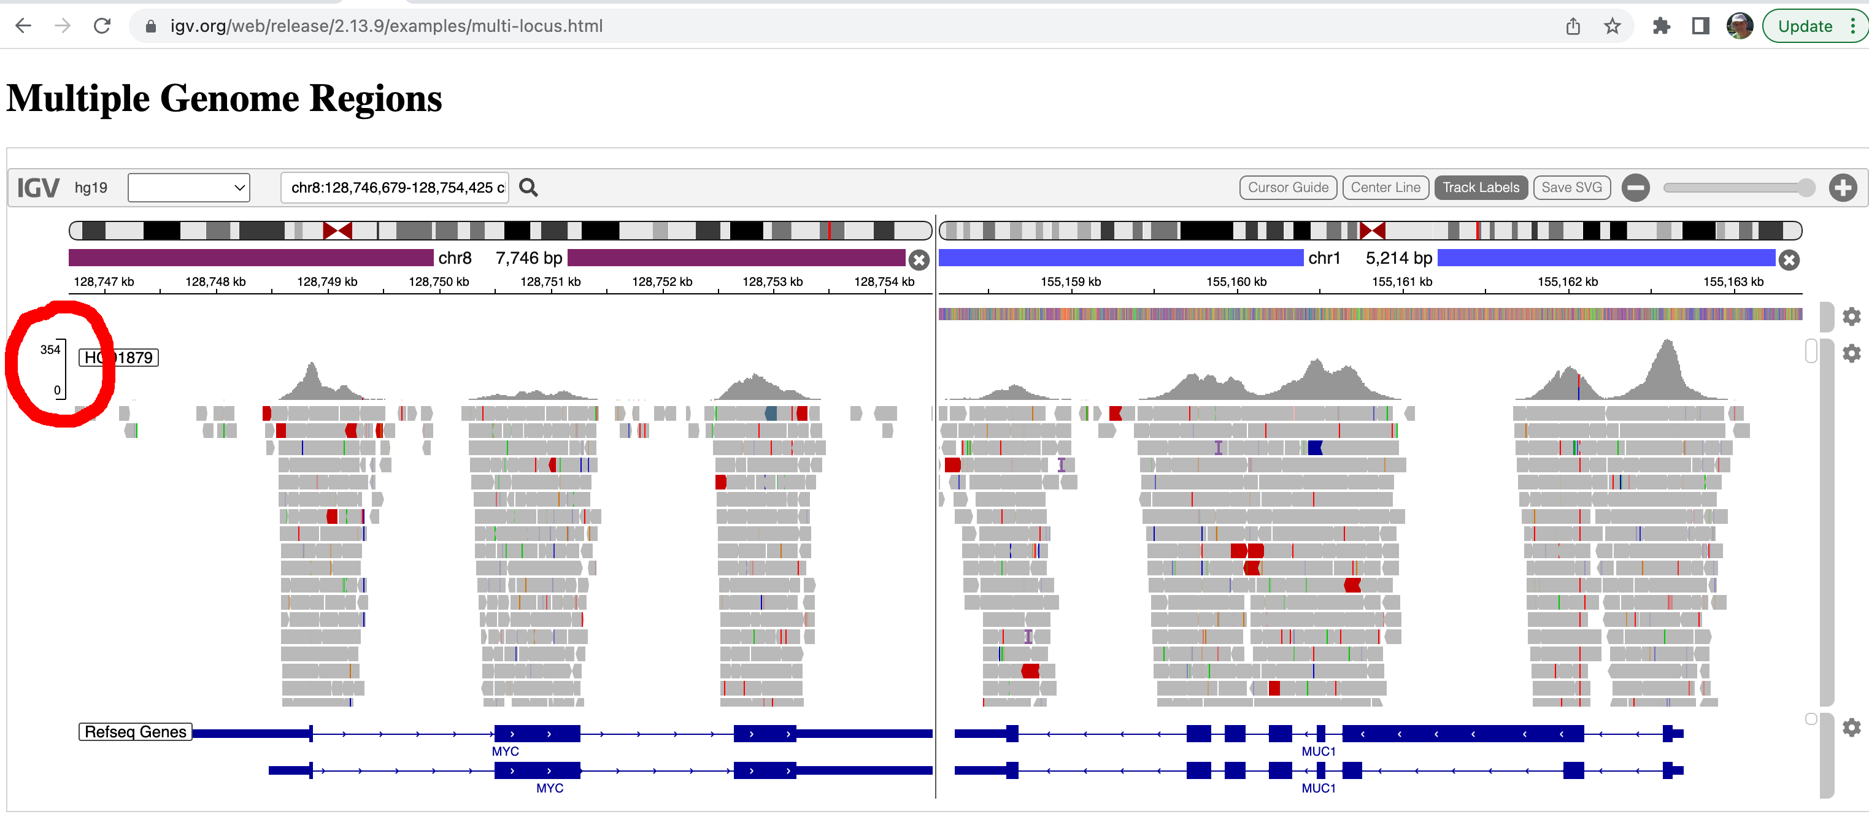Open the gene/locus selection dropdown next to hg19

coord(188,187)
